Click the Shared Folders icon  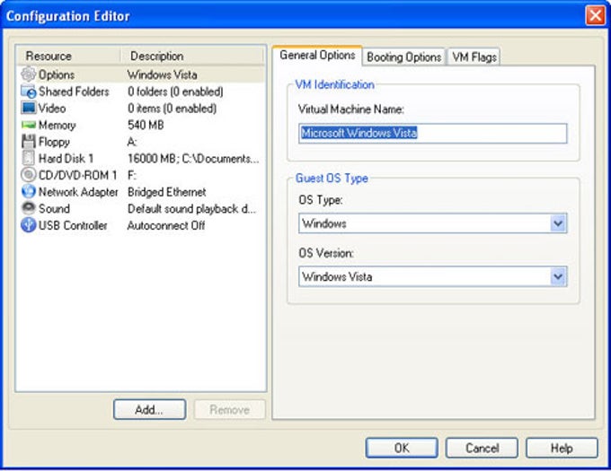point(28,92)
